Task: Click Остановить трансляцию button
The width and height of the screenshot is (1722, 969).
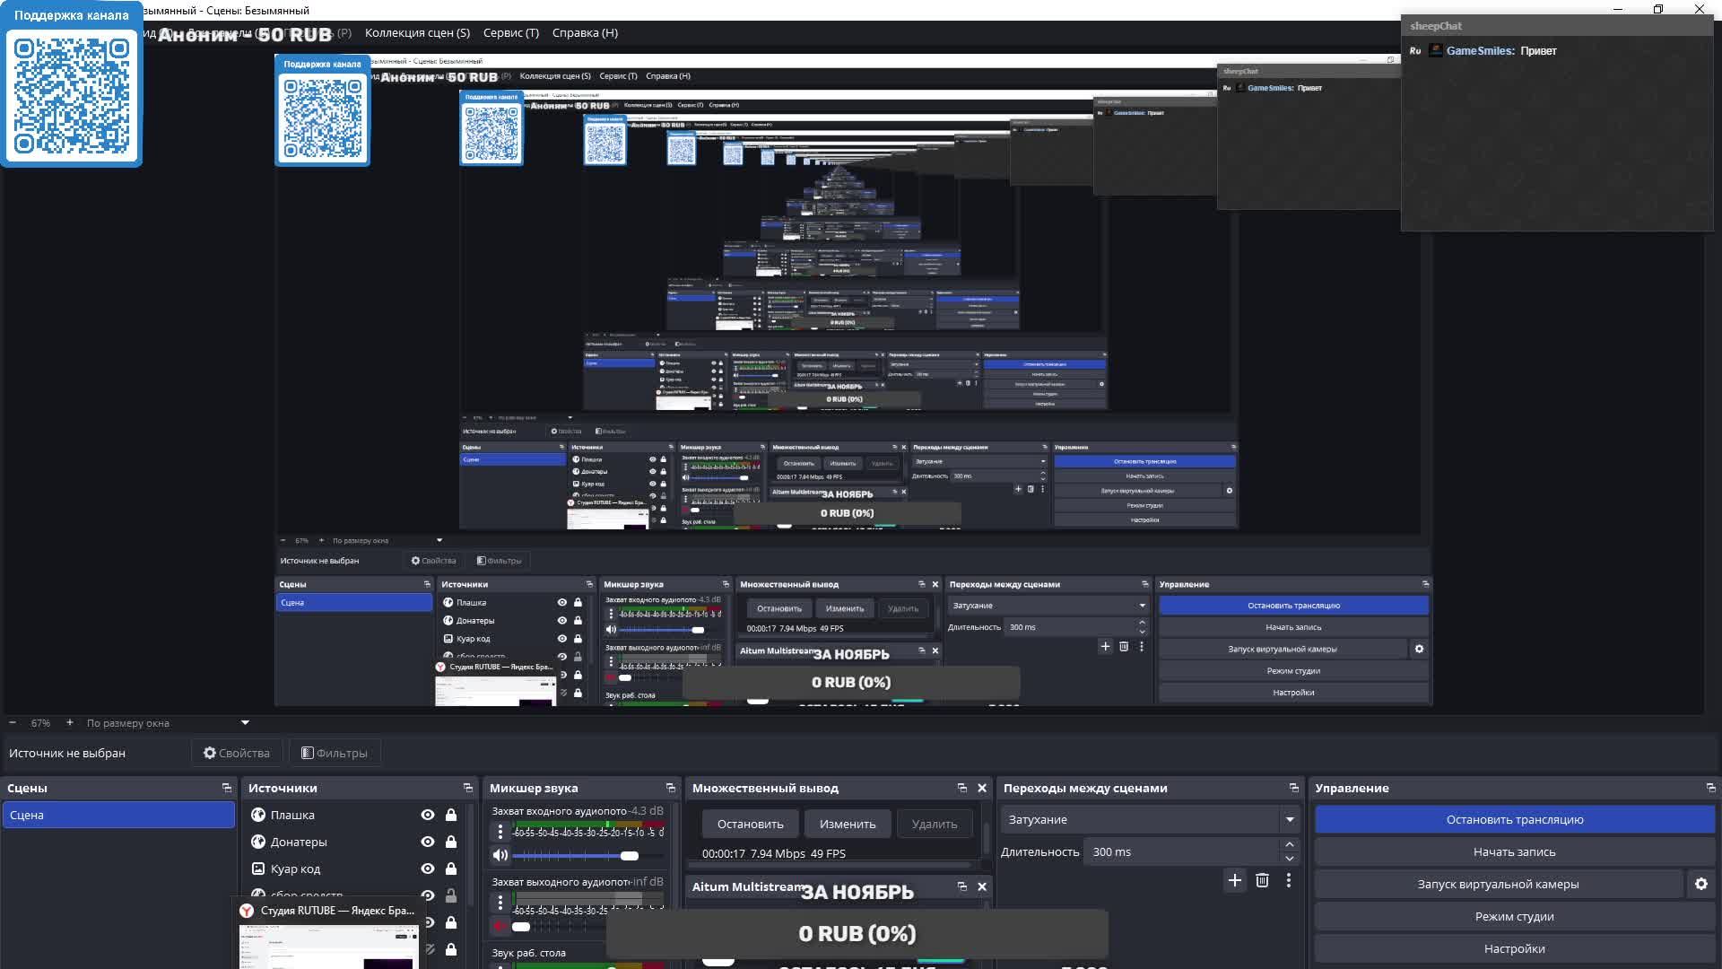Action: (1514, 819)
